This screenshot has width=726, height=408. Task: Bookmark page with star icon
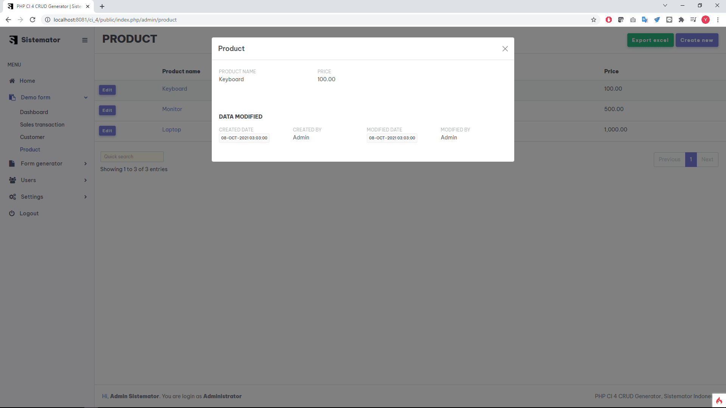coord(594,20)
